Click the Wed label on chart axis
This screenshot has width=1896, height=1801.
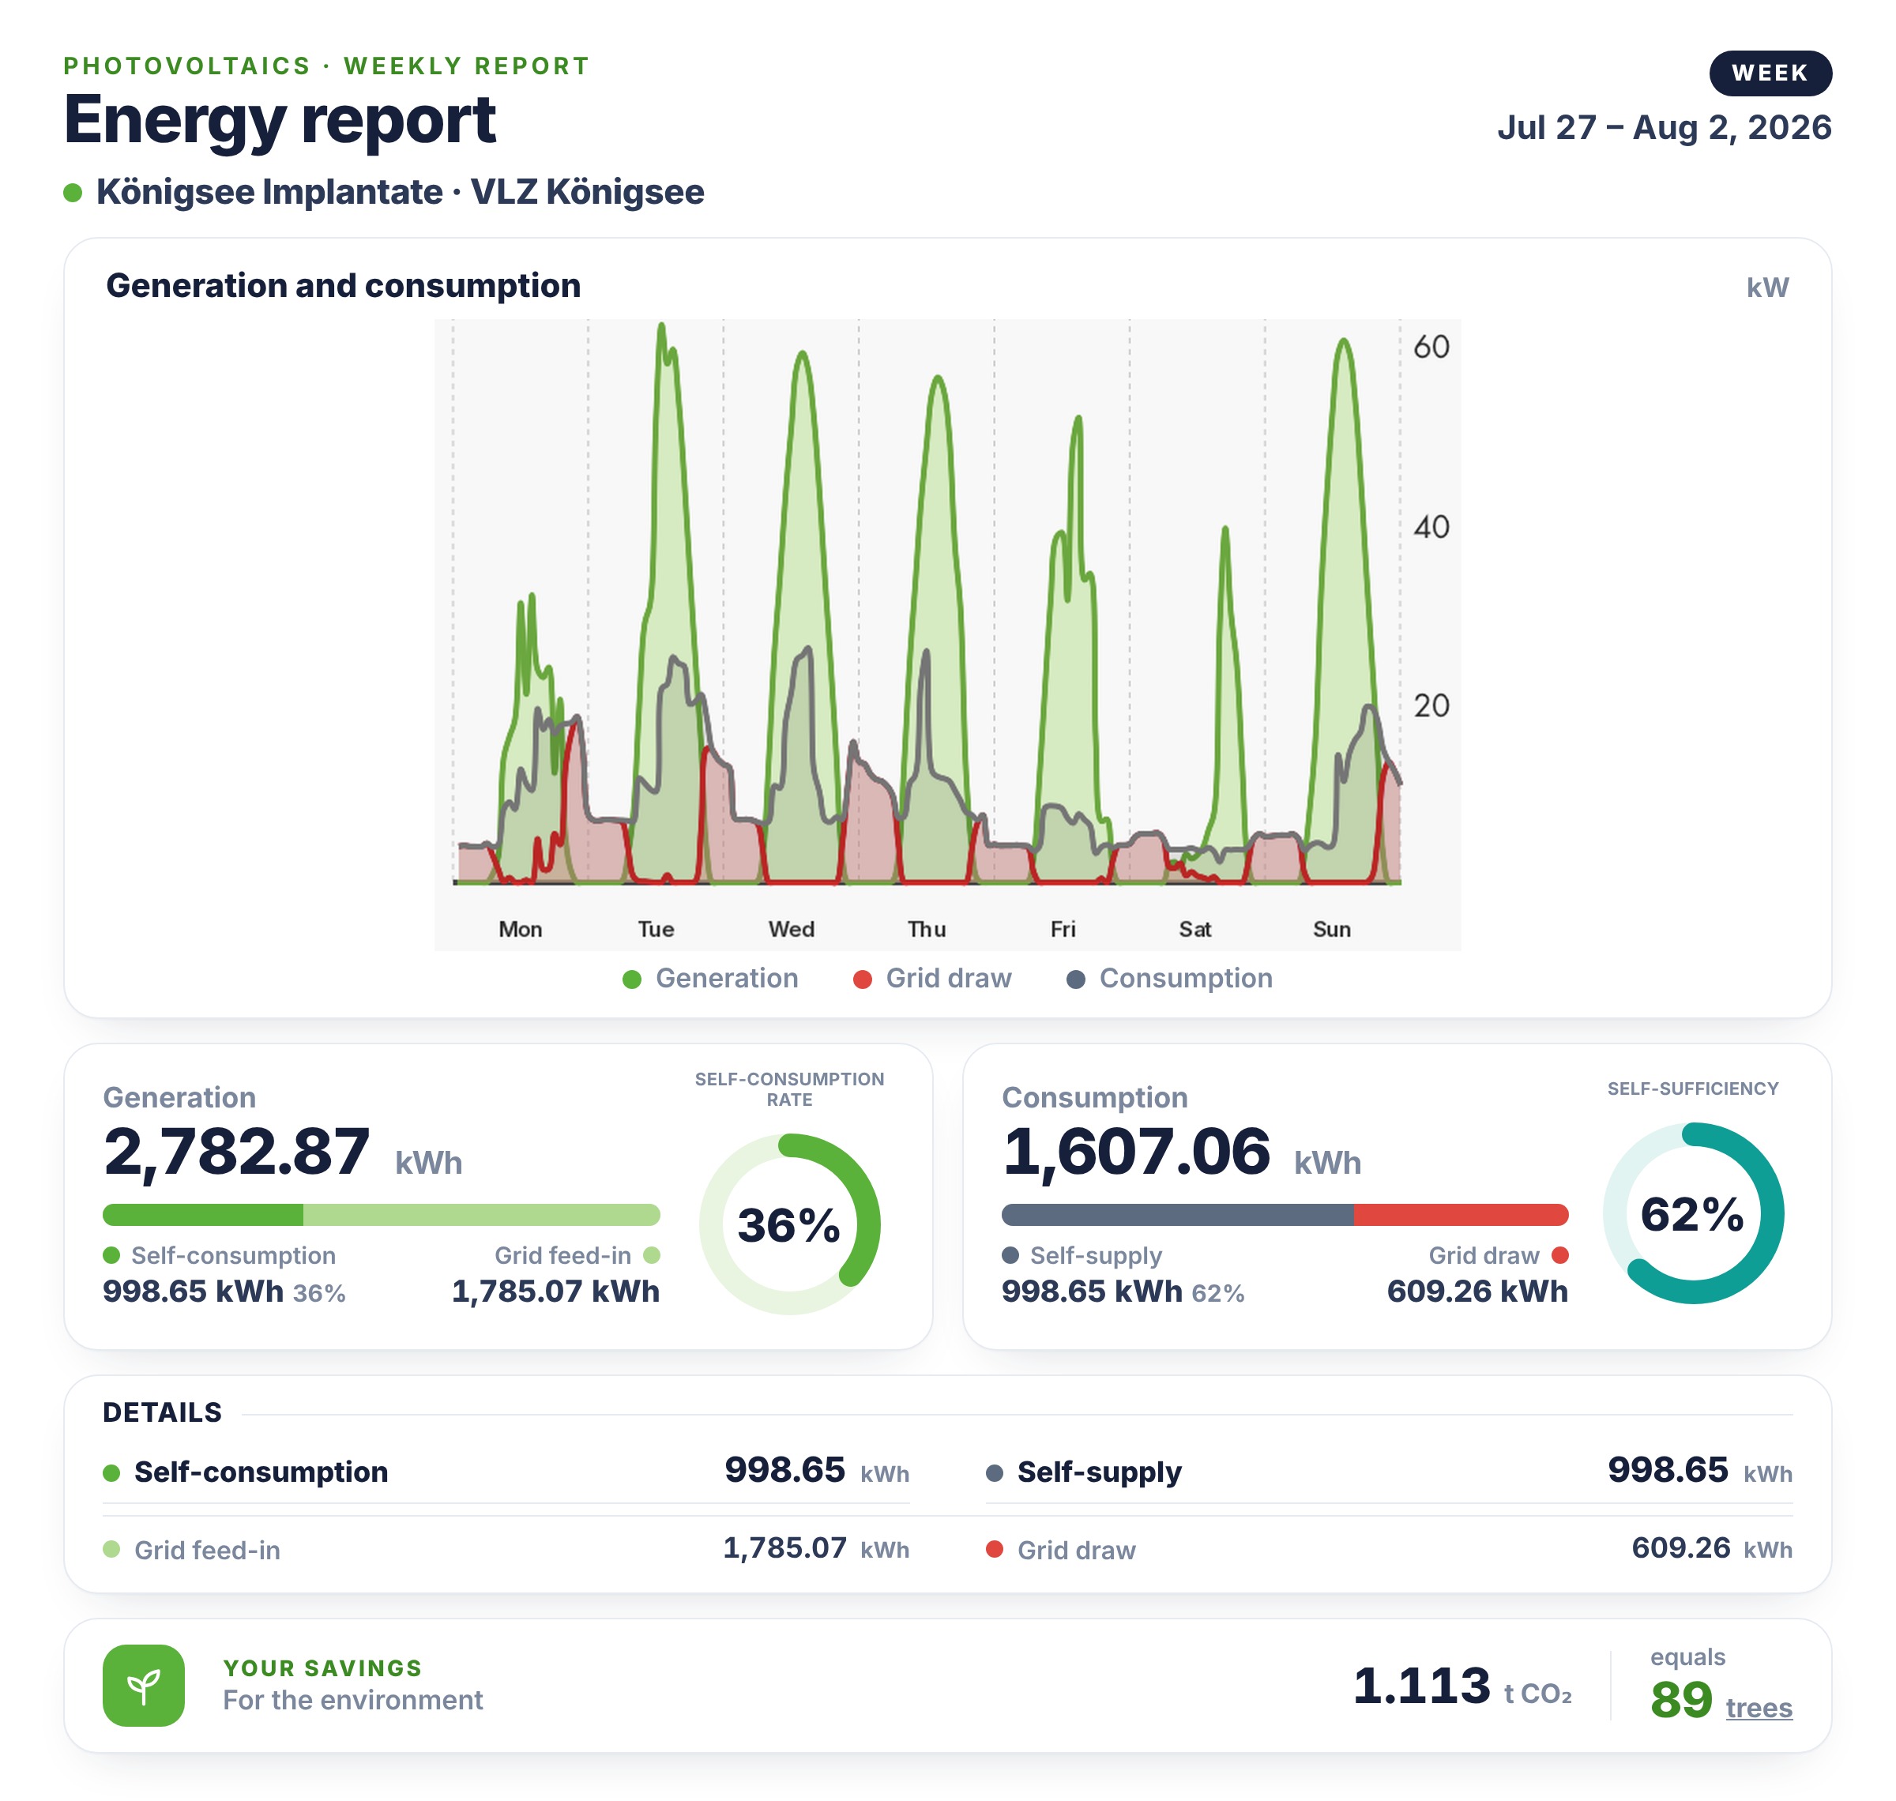(x=791, y=929)
